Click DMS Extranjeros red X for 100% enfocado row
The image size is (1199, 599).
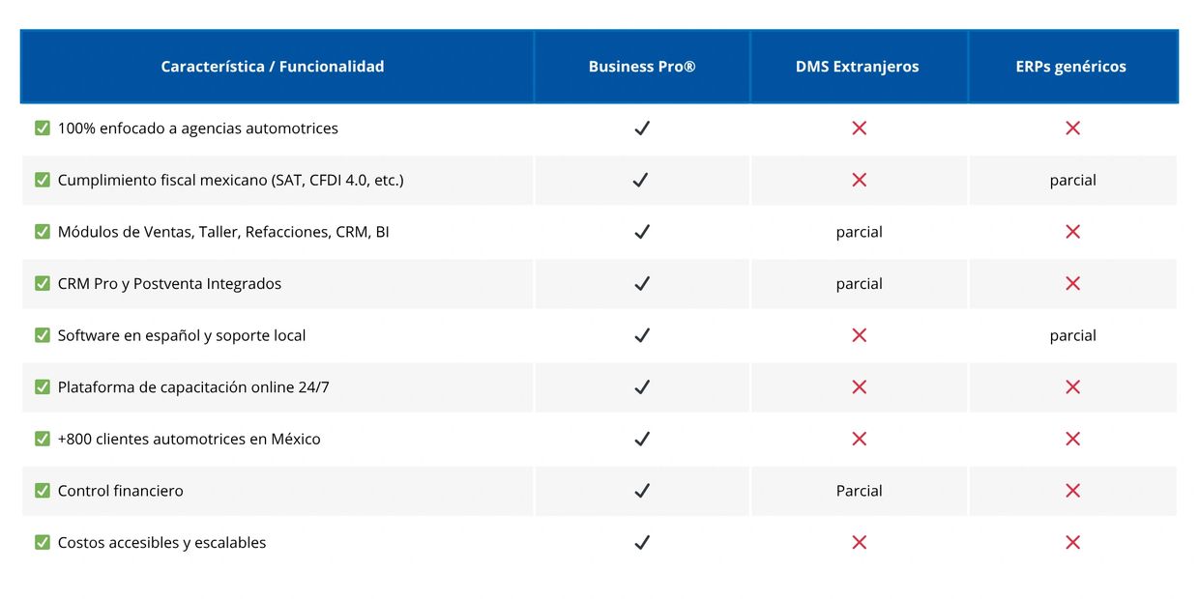point(859,128)
